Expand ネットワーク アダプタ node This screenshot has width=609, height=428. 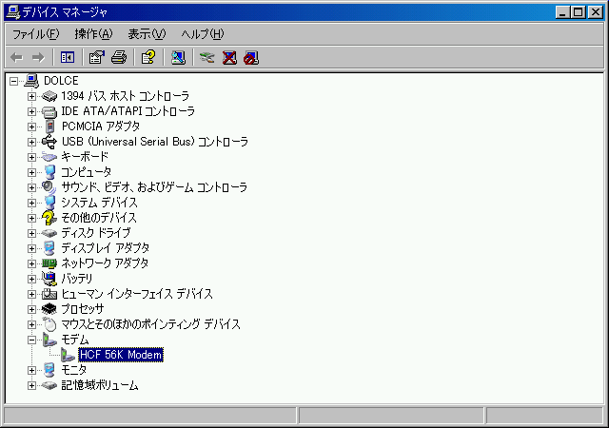click(x=31, y=263)
